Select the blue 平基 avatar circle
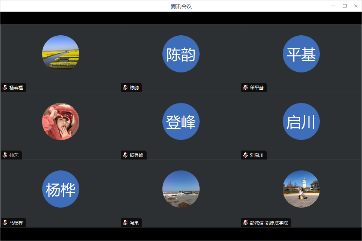This screenshot has height=241, width=362. click(301, 54)
